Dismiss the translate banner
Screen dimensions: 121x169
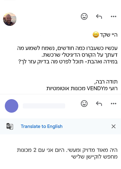[x=114, y=126]
